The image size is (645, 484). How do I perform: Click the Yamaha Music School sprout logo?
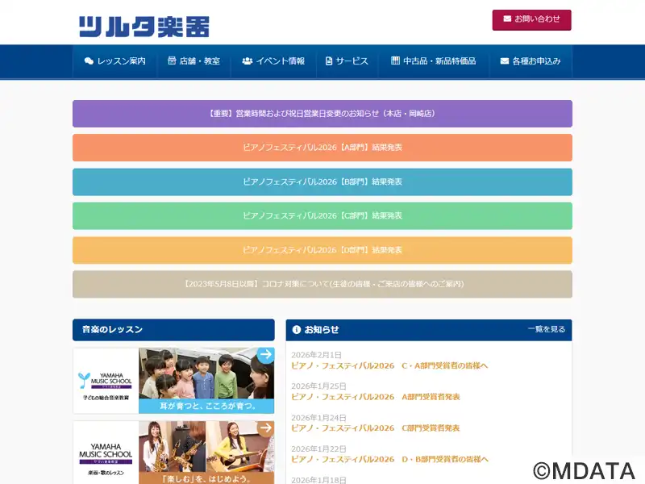pos(84,381)
